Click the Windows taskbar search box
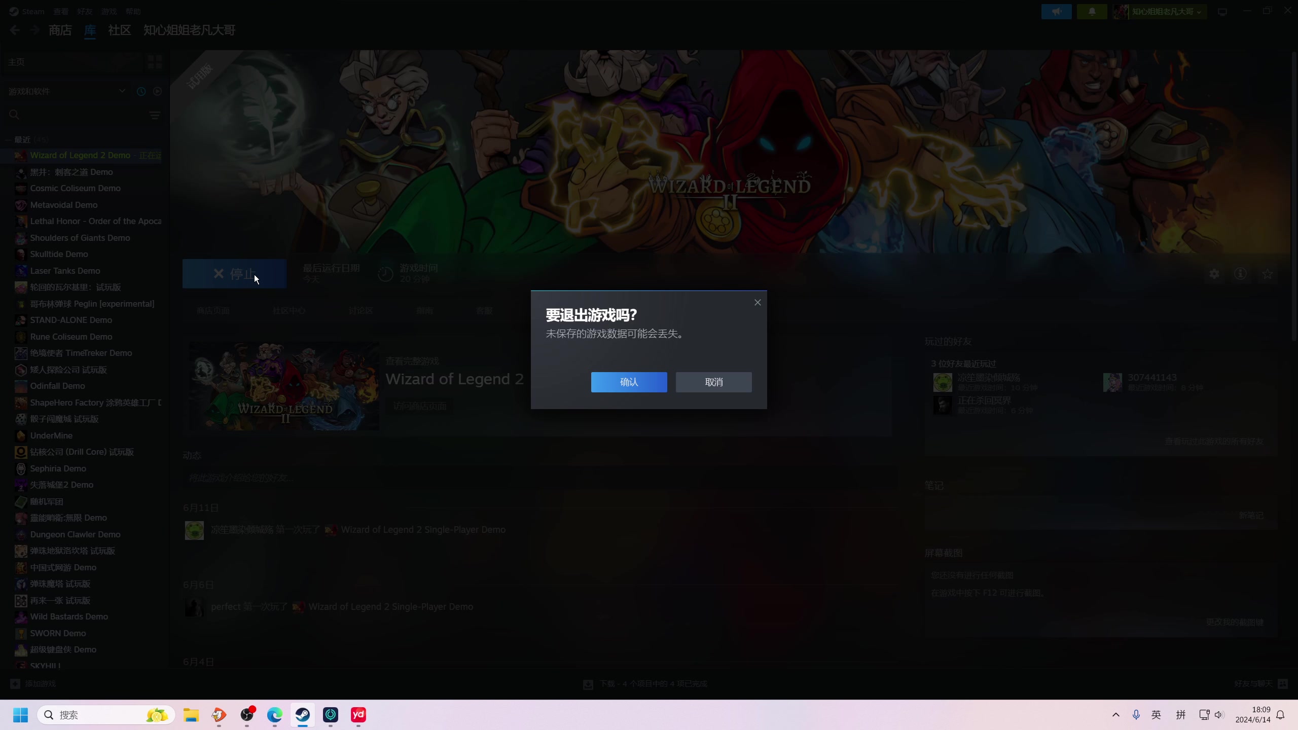The height and width of the screenshot is (730, 1298). point(106,715)
